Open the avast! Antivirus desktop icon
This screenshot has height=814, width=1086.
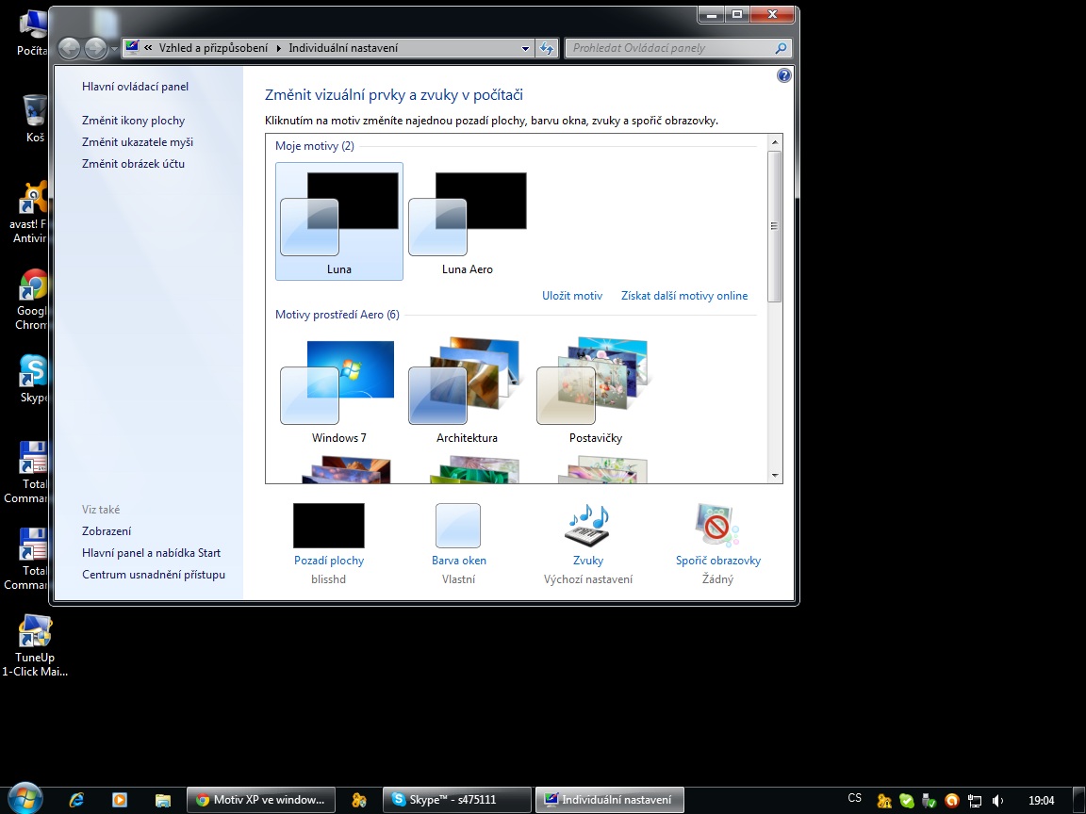click(30, 213)
